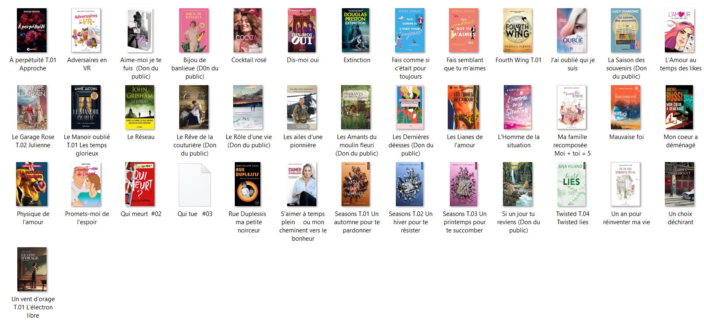The height and width of the screenshot is (325, 704).
Task: Select Les Lianes de l'amour cover
Action: (x=464, y=107)
